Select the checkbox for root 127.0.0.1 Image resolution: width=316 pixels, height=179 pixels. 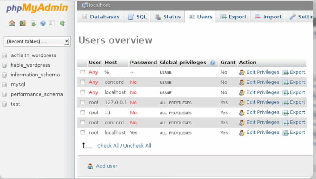tap(82, 102)
